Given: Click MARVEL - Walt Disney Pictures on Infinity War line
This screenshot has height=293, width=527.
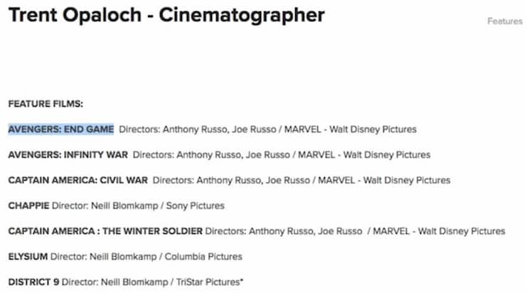Looking at the screenshot, I should click(x=364, y=155).
